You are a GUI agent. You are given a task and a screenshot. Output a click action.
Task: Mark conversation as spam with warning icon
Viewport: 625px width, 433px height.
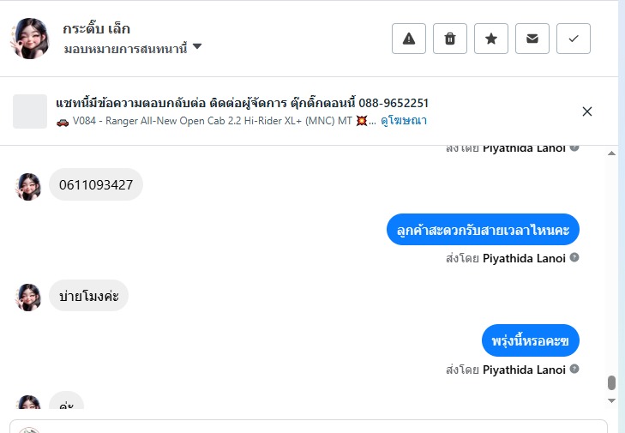coord(409,39)
